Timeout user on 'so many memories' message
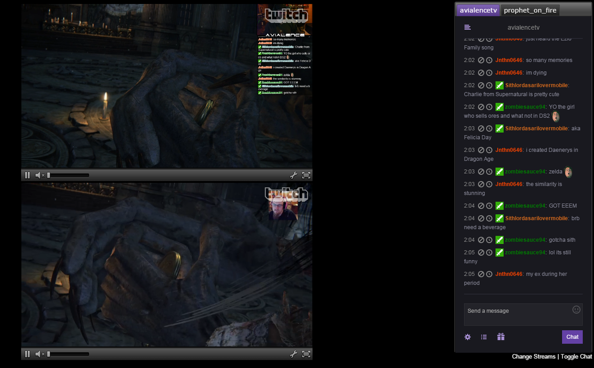 coord(489,60)
